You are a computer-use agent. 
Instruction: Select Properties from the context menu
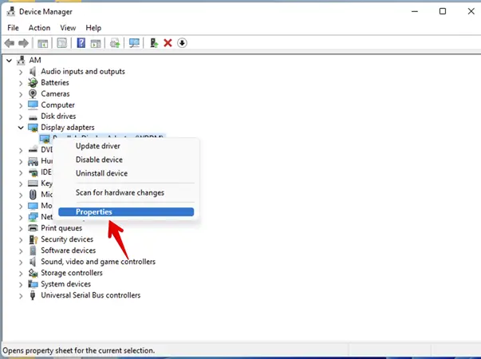point(94,212)
